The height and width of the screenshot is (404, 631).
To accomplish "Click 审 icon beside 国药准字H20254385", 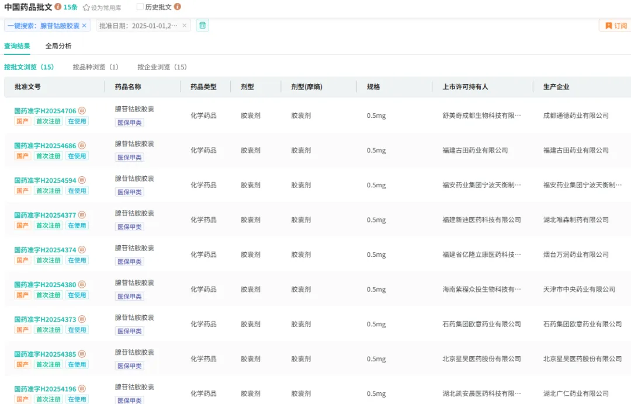I will click(x=82, y=354).
